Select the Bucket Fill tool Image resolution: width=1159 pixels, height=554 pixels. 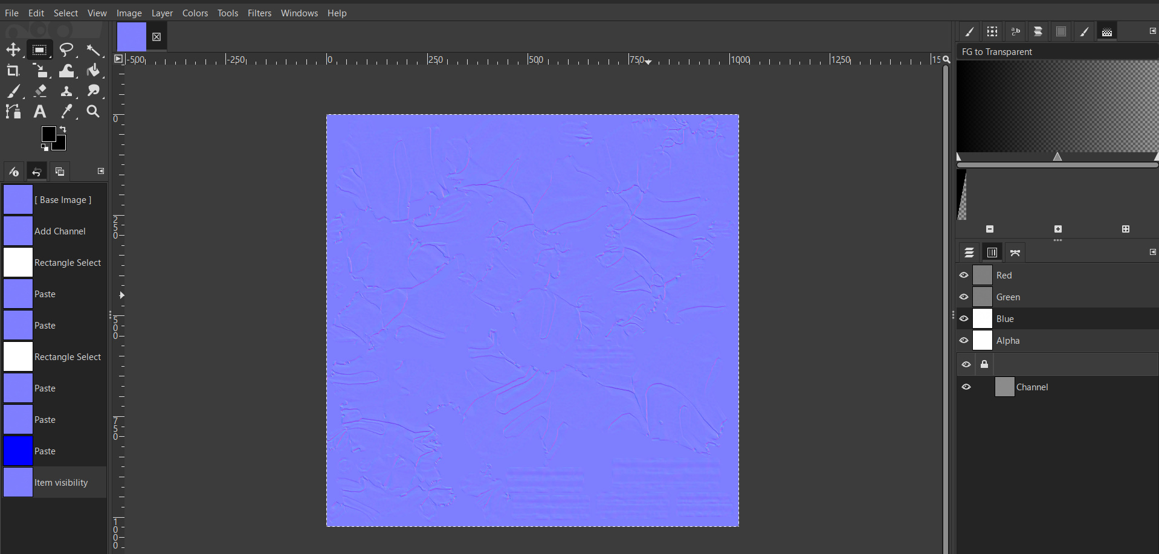95,70
